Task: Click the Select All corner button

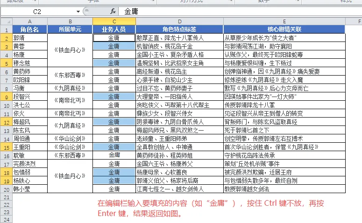Action: click(7, 21)
